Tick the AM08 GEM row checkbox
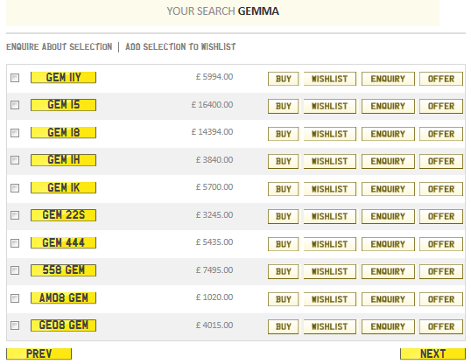 pos(15,298)
